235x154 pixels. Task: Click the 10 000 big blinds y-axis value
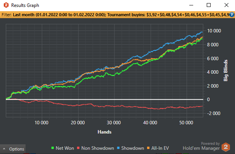click(214, 31)
